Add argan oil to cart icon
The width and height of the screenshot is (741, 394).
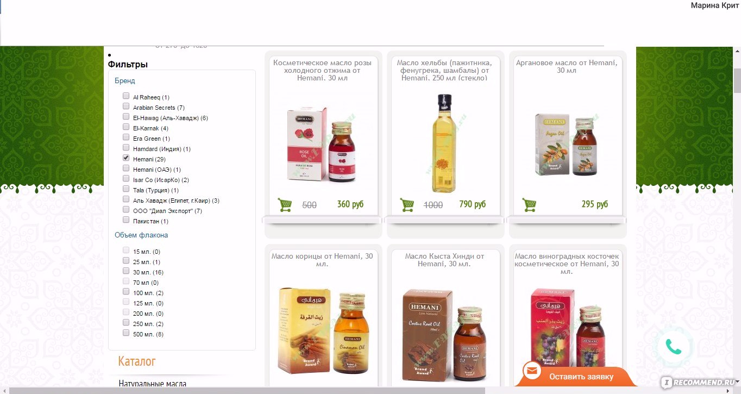[529, 205]
